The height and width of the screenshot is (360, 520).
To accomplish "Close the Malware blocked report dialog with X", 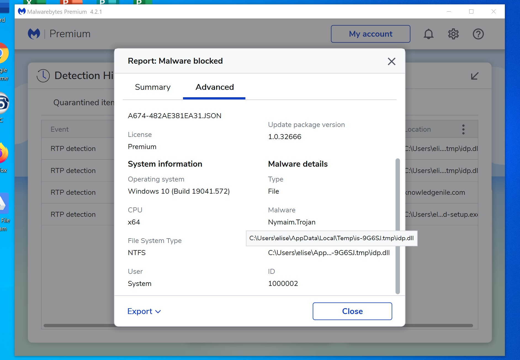I will click(x=391, y=61).
